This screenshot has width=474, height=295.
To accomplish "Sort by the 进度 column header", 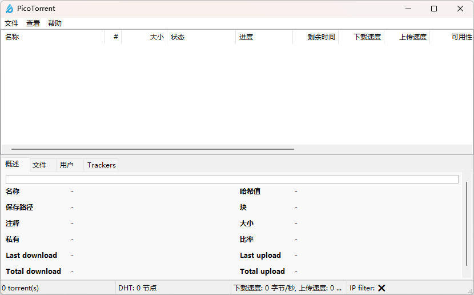I will click(264, 37).
